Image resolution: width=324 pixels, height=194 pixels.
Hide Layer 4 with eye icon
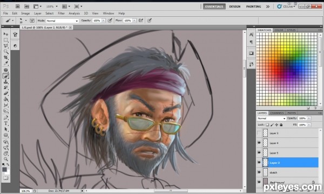[259, 143]
